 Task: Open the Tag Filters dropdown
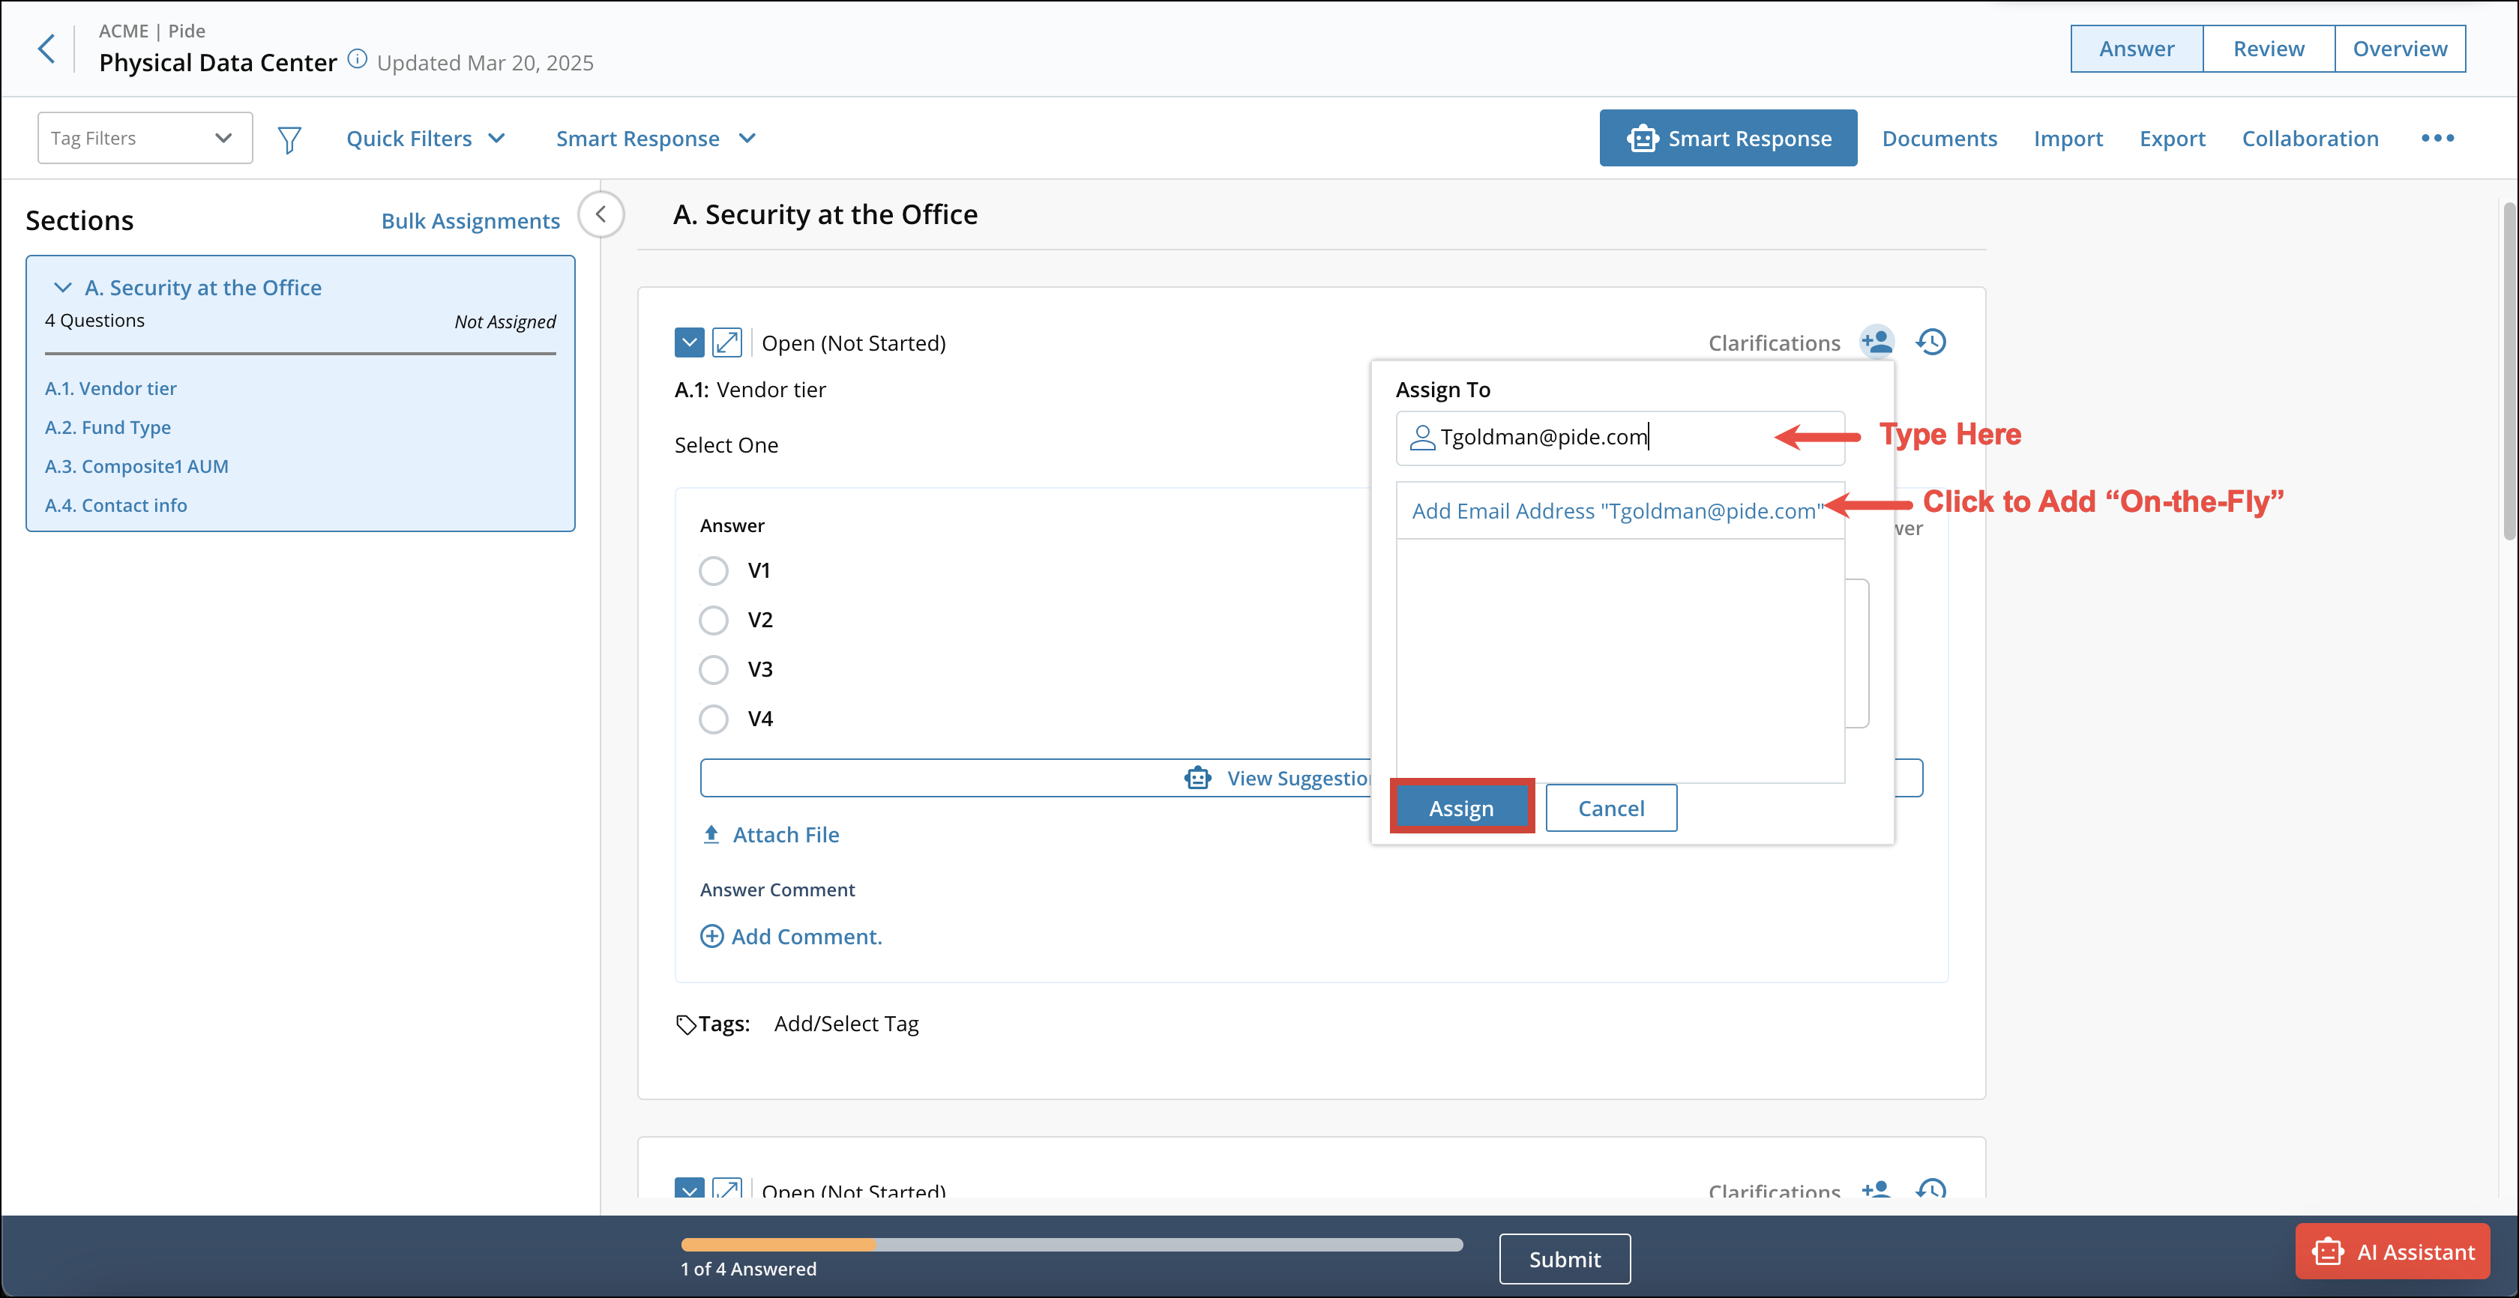point(145,138)
